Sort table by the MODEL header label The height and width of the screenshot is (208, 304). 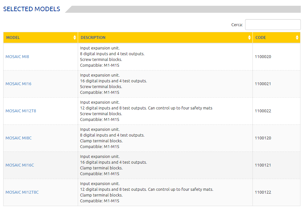(13, 38)
